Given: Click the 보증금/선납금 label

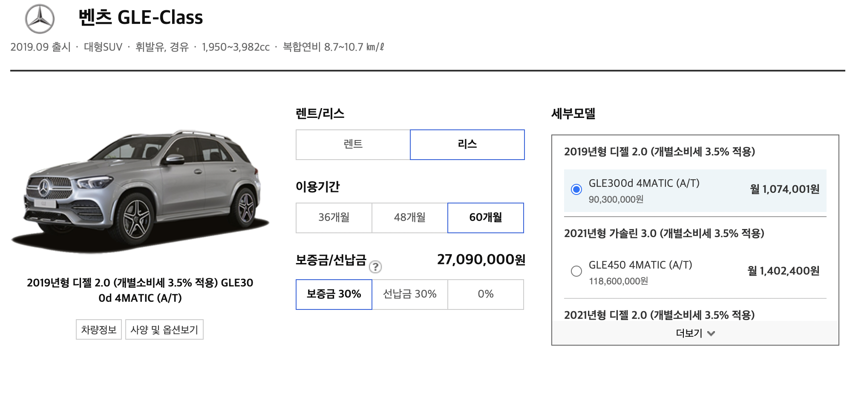Looking at the screenshot, I should tap(331, 260).
